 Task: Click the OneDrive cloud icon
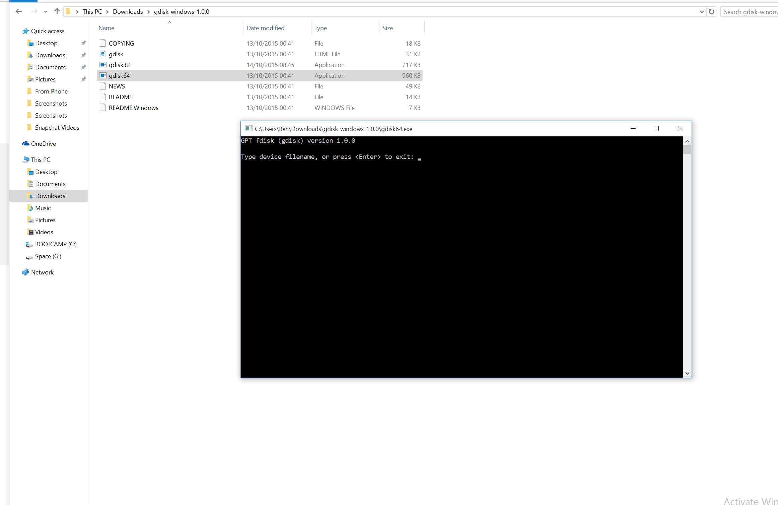pos(26,143)
